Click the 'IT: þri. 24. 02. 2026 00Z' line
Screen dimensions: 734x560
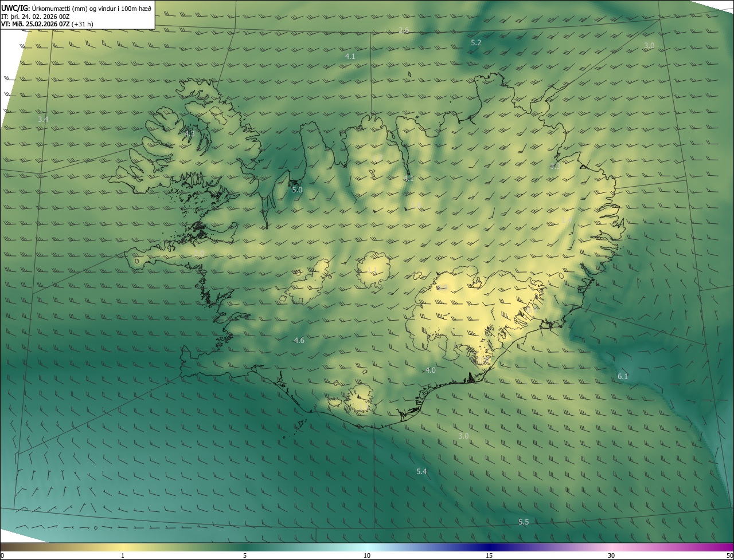36,17
